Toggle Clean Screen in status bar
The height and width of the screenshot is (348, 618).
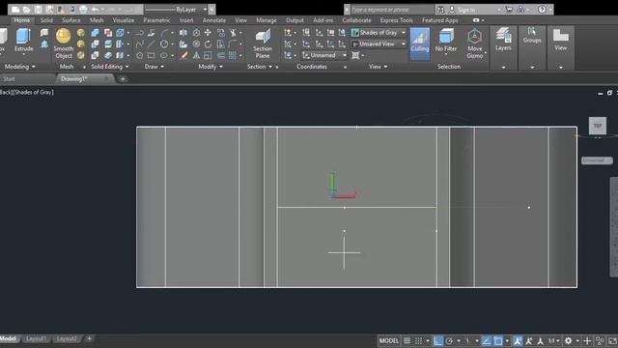click(613, 340)
